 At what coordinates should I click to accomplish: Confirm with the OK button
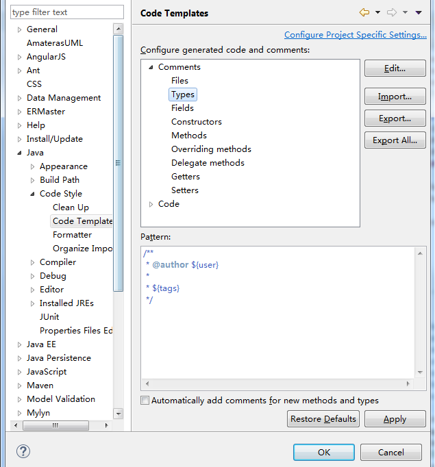click(x=324, y=453)
